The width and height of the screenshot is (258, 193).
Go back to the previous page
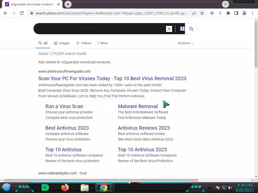click(x=6, y=13)
